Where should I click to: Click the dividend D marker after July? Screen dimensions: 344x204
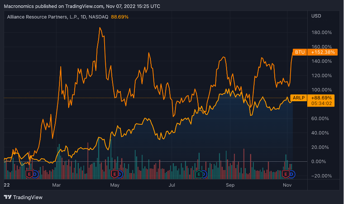tap(205, 174)
